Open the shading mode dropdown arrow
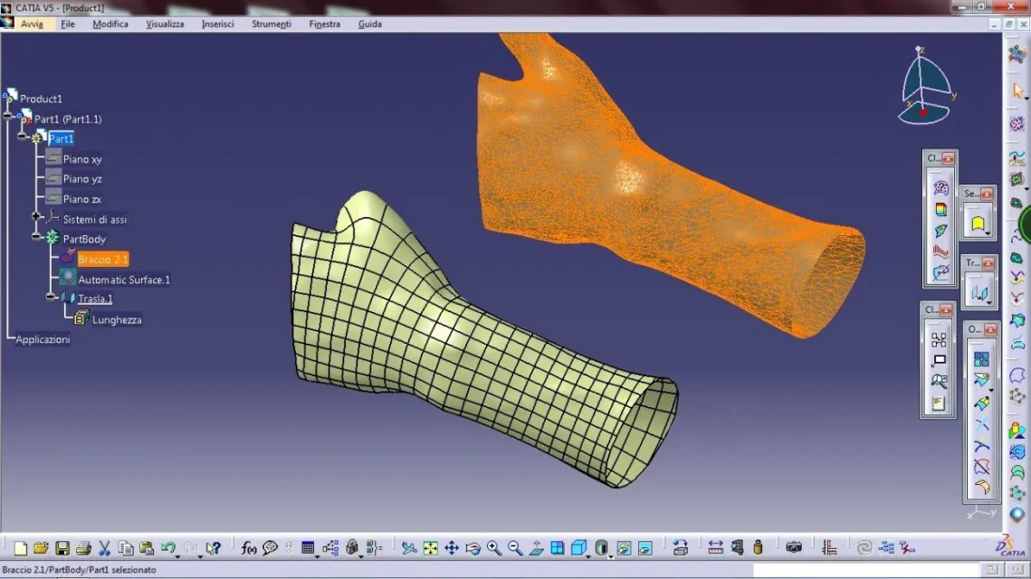This screenshot has height=579, width=1031. [x=611, y=556]
